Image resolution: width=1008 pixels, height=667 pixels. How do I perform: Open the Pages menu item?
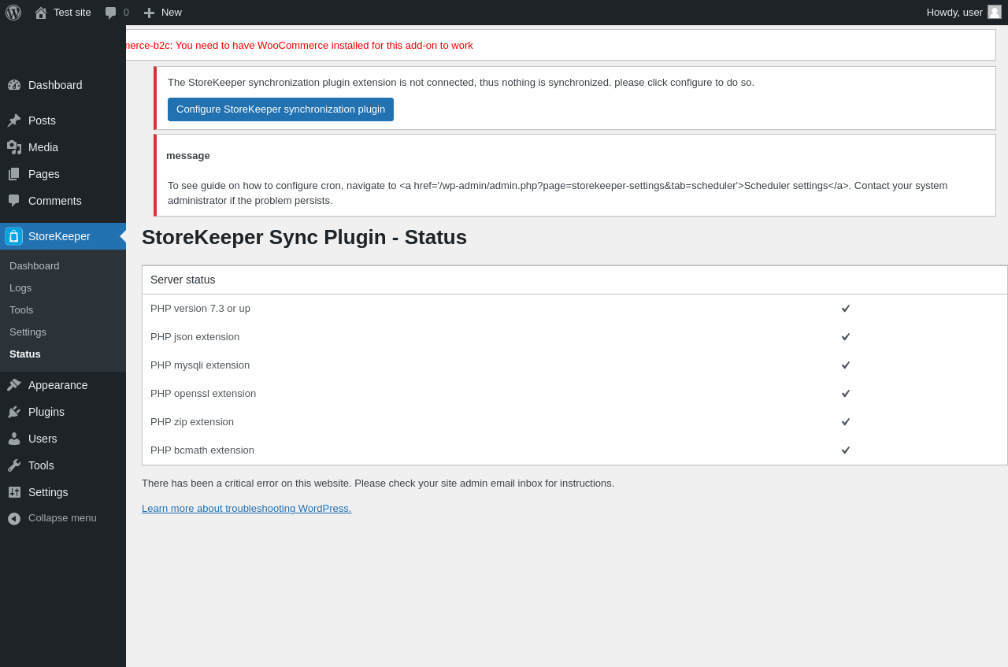tap(44, 174)
